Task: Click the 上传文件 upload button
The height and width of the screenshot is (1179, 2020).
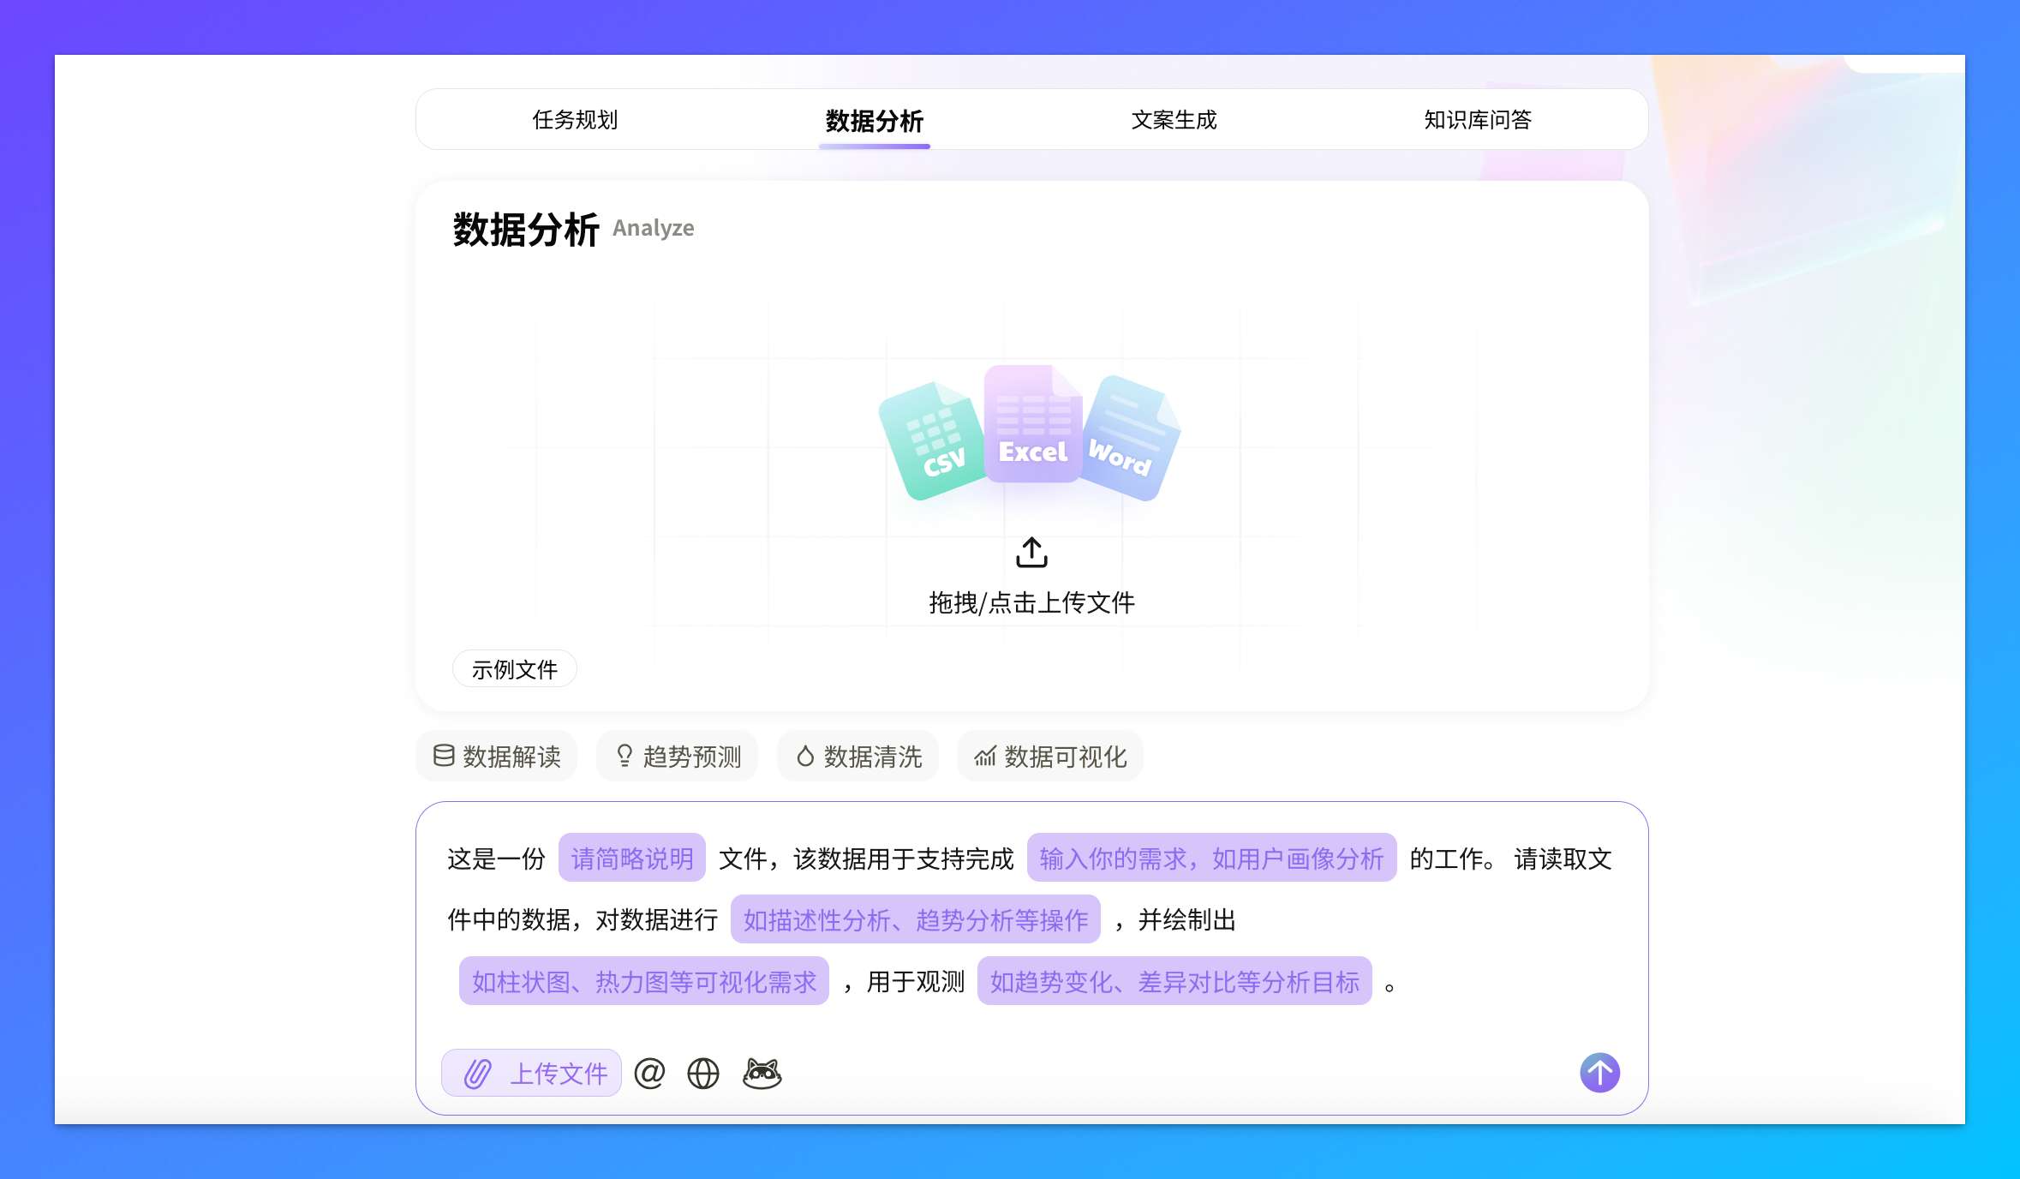Action: (531, 1072)
